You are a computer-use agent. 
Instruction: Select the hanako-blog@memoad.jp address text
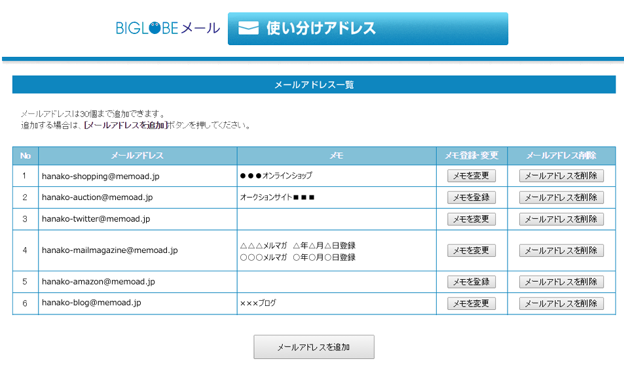point(92,303)
